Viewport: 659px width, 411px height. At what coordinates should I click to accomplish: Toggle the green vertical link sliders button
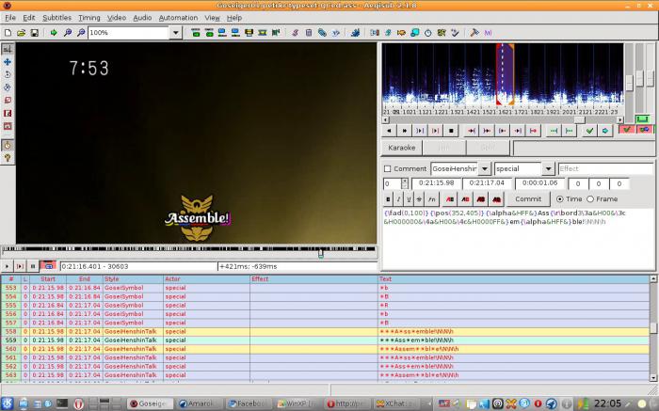(x=643, y=119)
